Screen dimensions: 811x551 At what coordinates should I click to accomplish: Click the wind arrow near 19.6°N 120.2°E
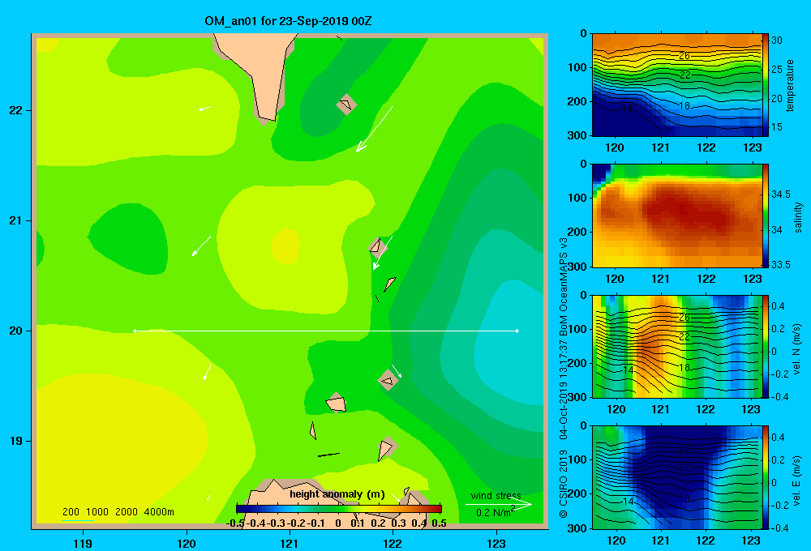(207, 372)
